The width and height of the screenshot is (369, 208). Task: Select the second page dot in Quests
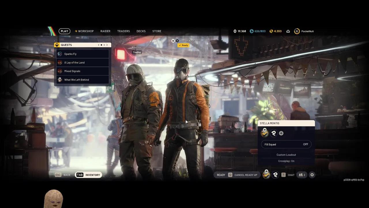coord(104,45)
